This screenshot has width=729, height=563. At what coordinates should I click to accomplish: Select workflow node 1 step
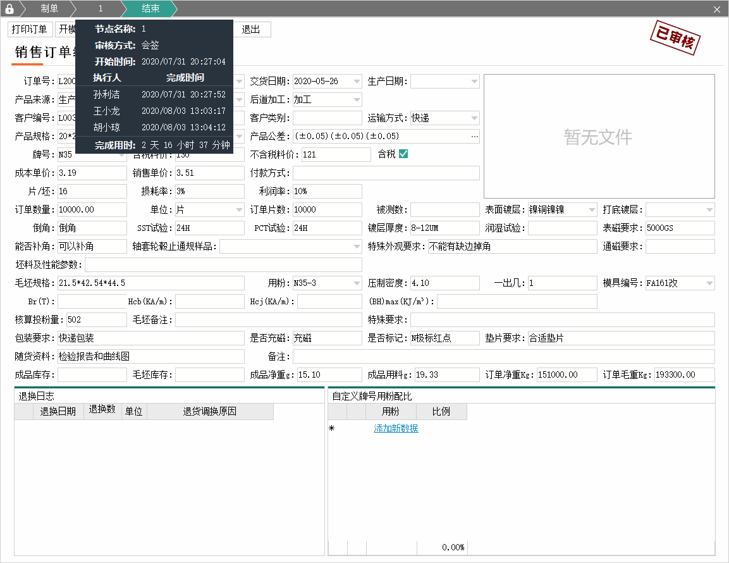coord(101,8)
